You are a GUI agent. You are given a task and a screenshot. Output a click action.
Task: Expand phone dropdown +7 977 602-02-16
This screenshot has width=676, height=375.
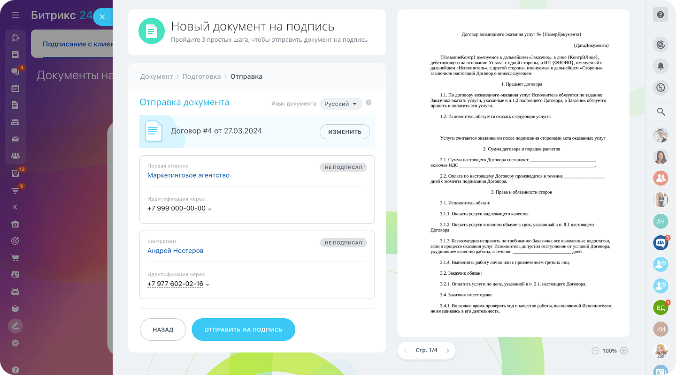coord(207,285)
